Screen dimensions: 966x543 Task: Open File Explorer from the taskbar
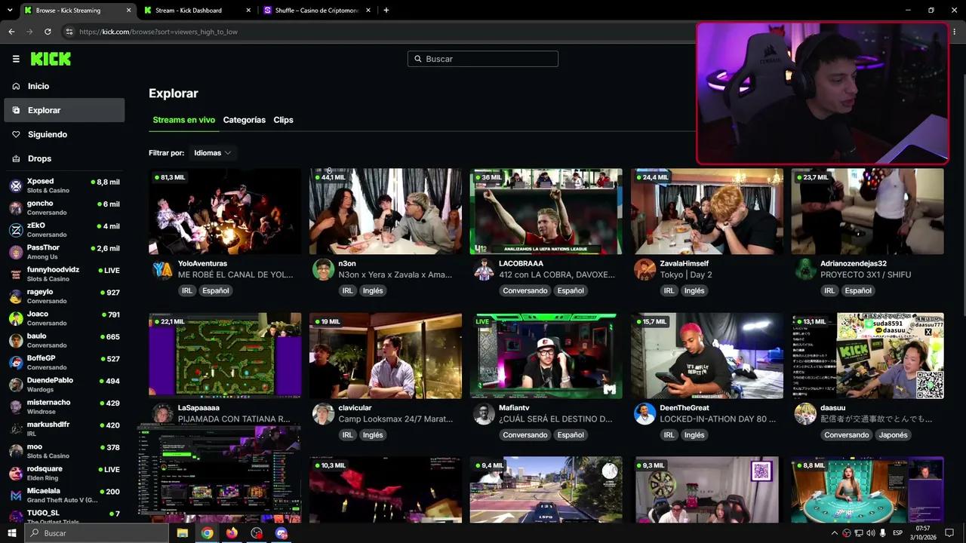[x=182, y=533]
